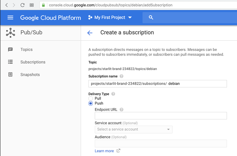The image size is (237, 156).
Task: Open the My First Project selector
Action: (x=110, y=18)
